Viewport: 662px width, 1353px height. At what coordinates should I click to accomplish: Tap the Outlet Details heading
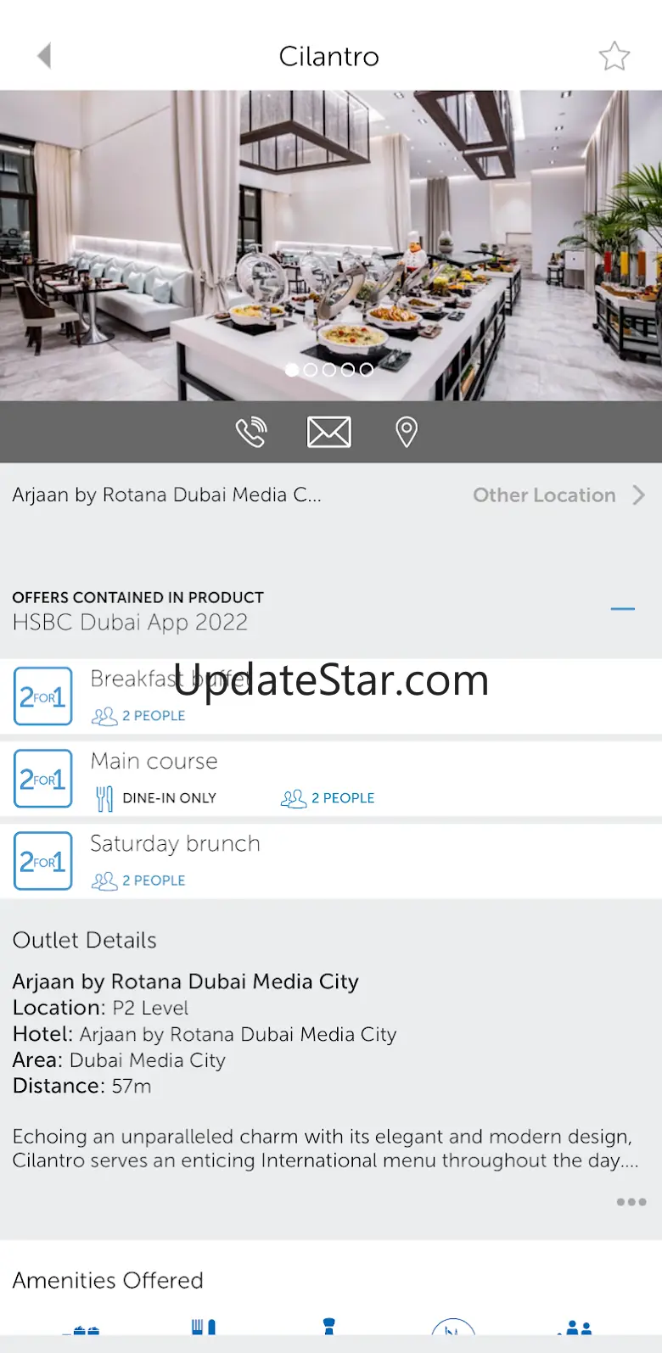pos(84,940)
